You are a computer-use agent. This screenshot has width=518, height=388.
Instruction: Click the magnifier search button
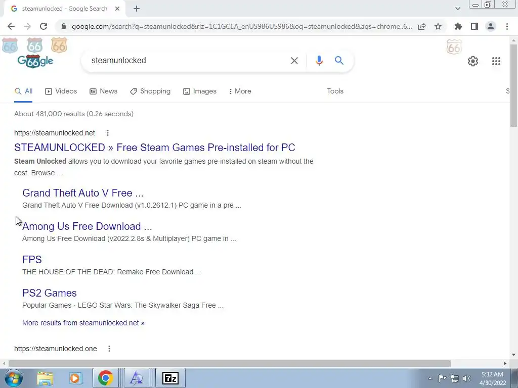point(339,61)
